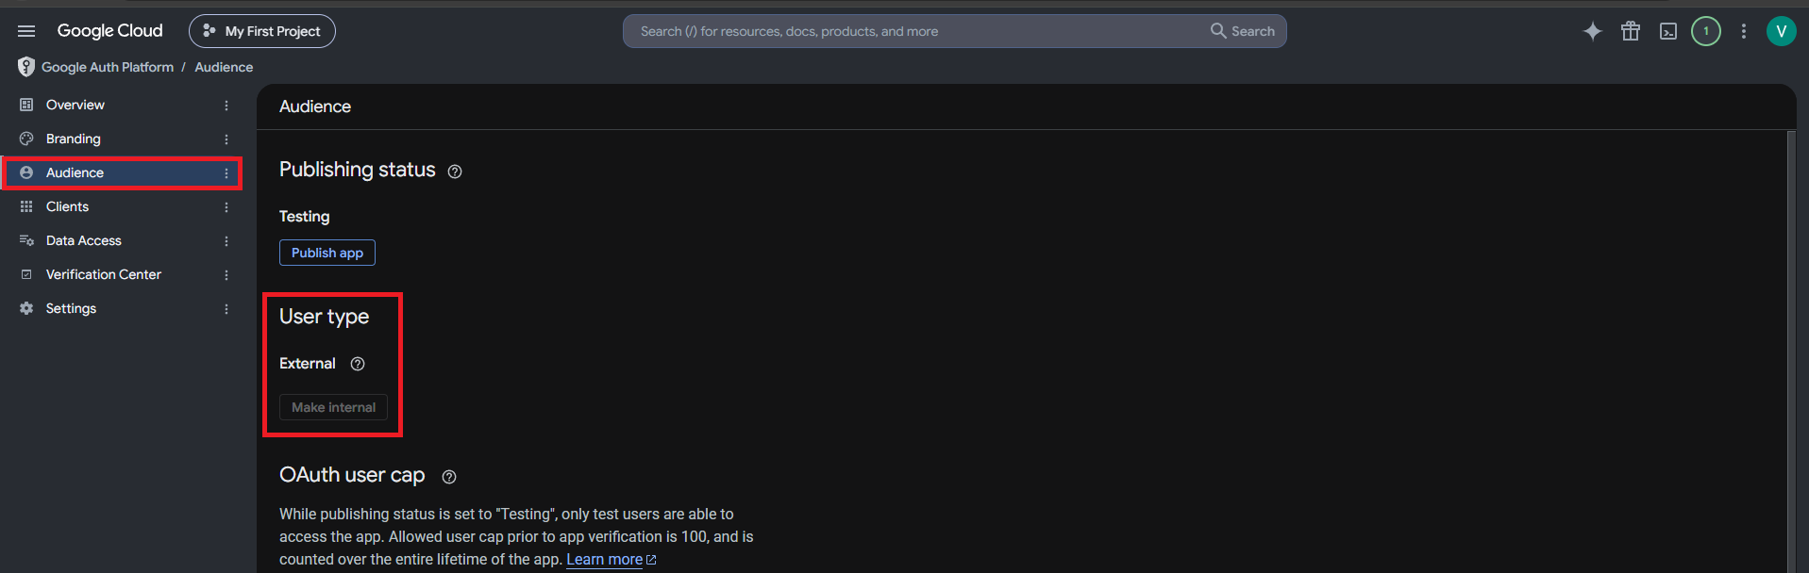The width and height of the screenshot is (1809, 573).
Task: Click the Branding palette icon
Action: [26, 139]
